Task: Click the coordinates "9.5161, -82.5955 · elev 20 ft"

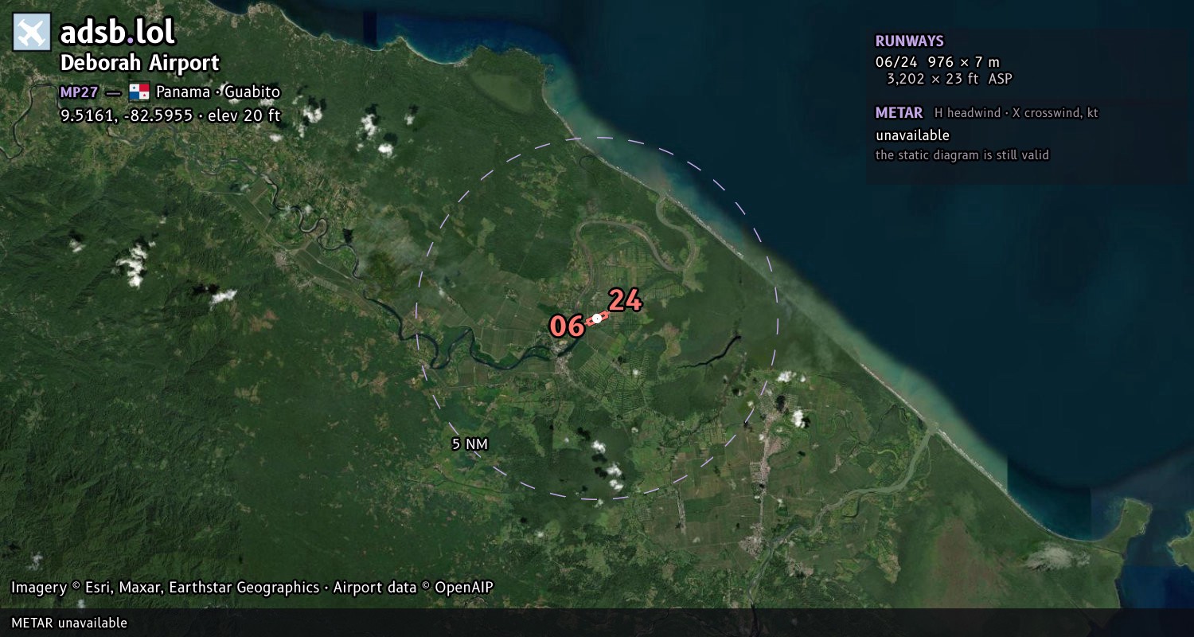Action: (170, 115)
